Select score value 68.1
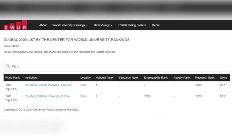Viewport: 232px width, 135px height. click(x=223, y=85)
